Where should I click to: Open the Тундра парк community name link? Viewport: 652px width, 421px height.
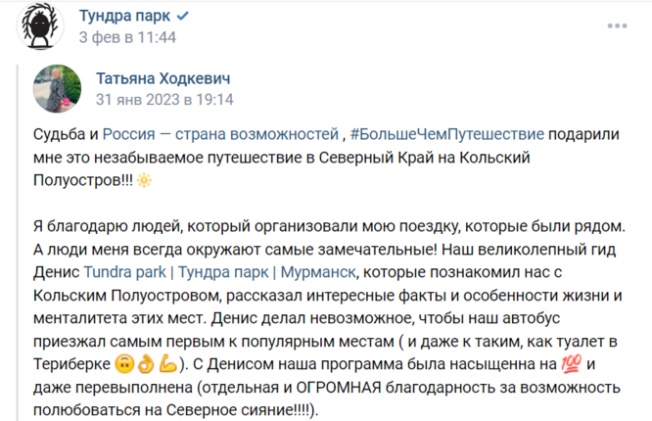pyautogui.click(x=124, y=16)
